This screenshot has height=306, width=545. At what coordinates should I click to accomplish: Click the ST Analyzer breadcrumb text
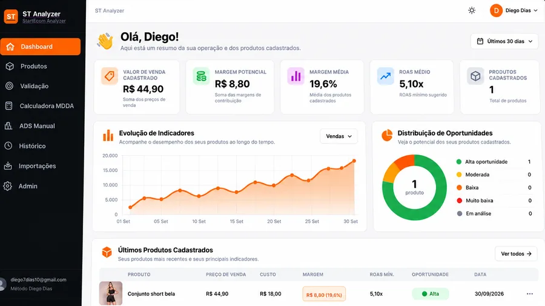coord(110,11)
